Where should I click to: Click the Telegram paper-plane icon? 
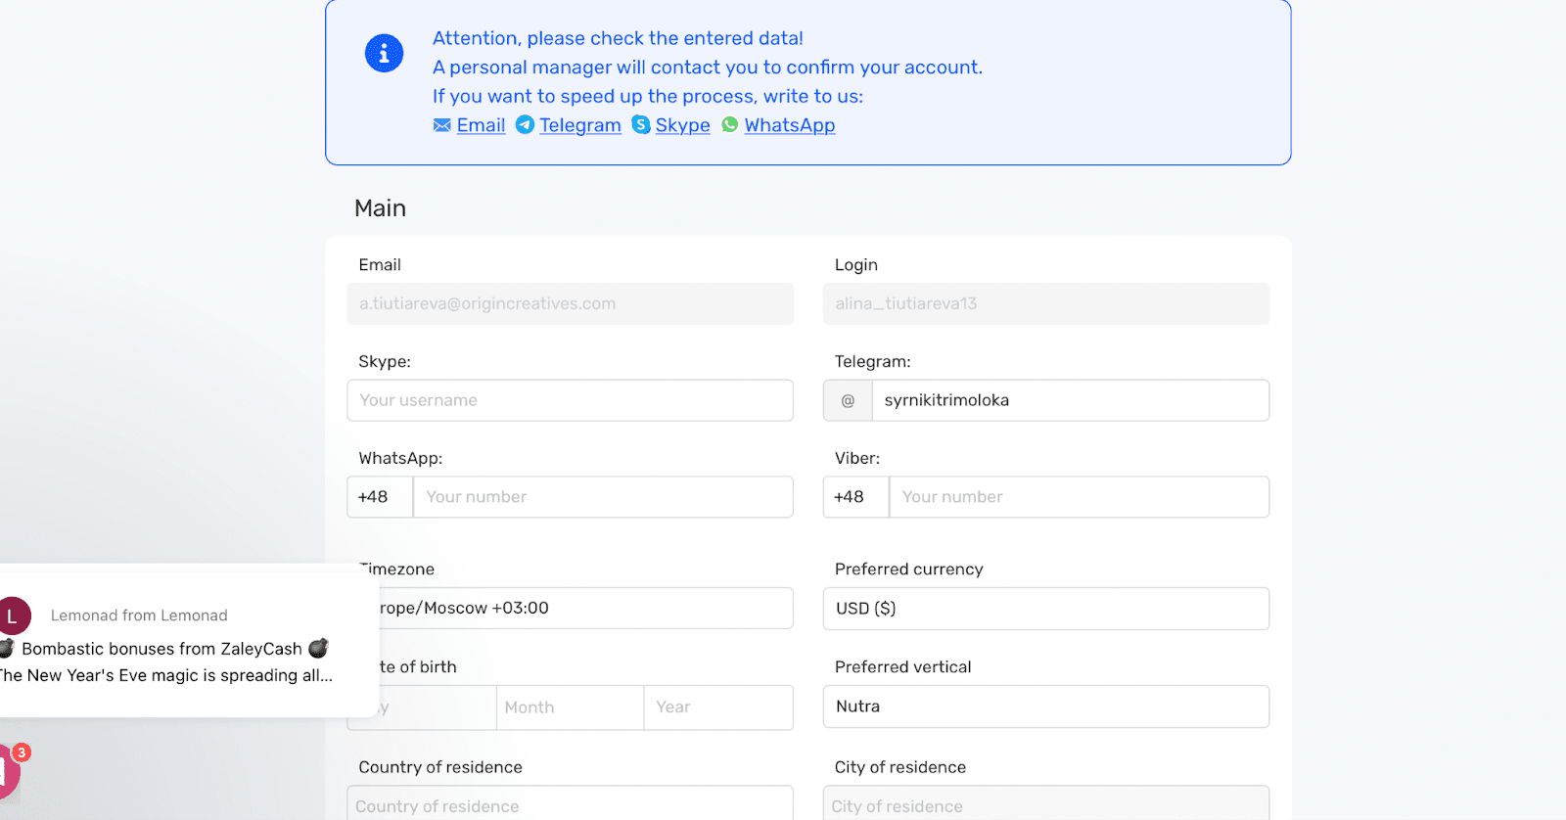point(525,124)
